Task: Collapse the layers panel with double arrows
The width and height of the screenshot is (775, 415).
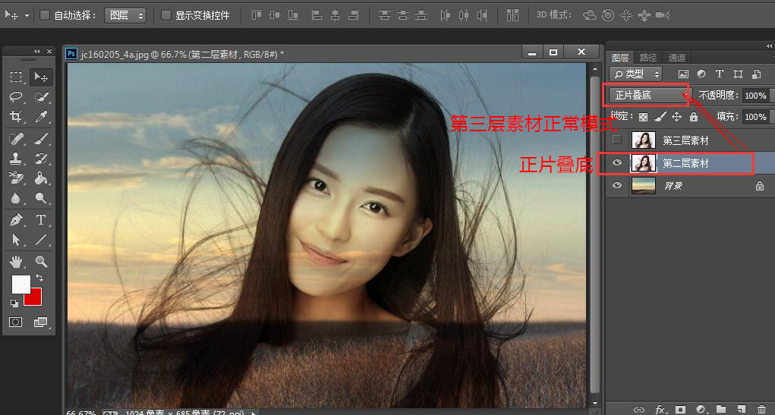Action: click(770, 46)
